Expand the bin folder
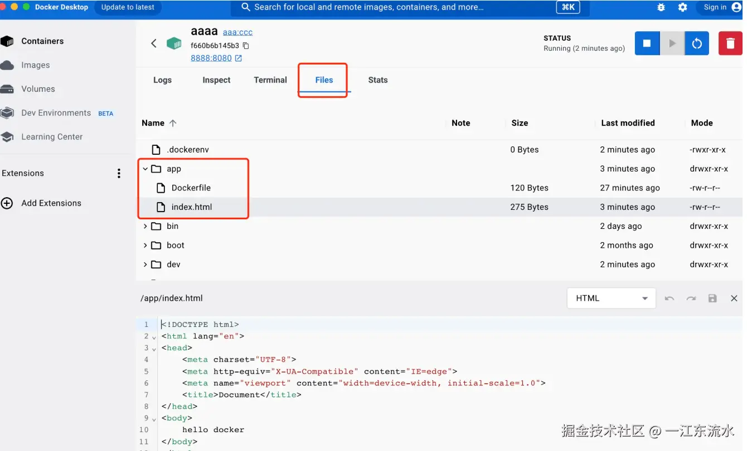This screenshot has width=747, height=451. (x=145, y=226)
